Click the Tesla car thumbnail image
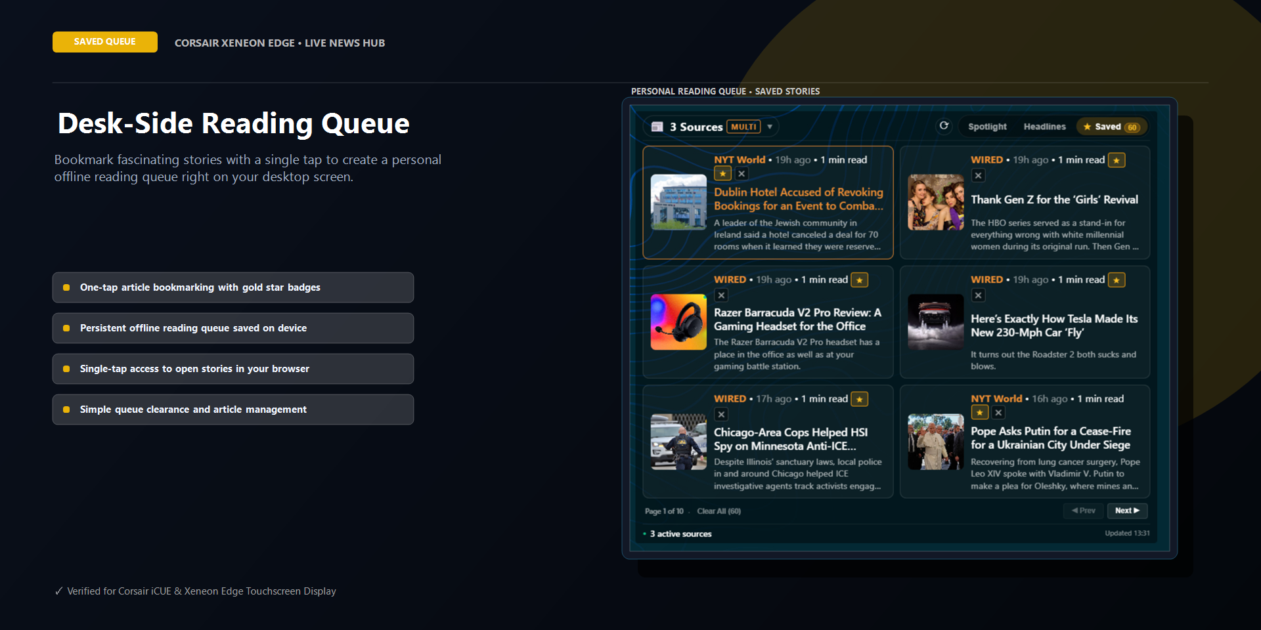This screenshot has width=1261, height=630. [x=935, y=322]
